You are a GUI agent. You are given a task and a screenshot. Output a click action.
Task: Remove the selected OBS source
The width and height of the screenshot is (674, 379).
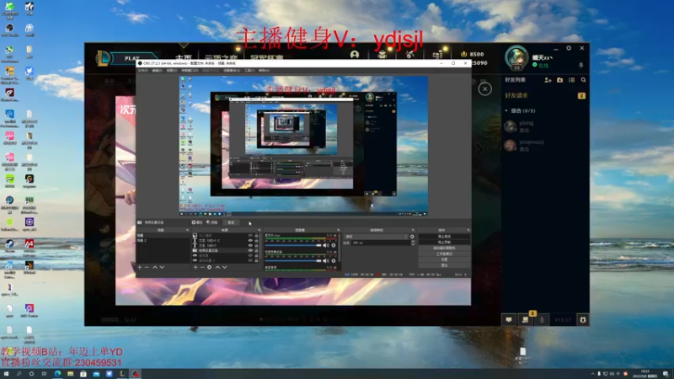[x=202, y=267]
